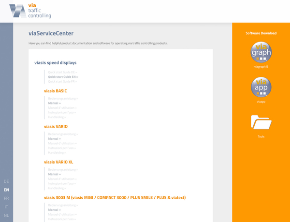Open viasis VARIO XL Manuel d'utilisation
Image resolution: width=290 pixels, height=222 pixels.
(62, 178)
